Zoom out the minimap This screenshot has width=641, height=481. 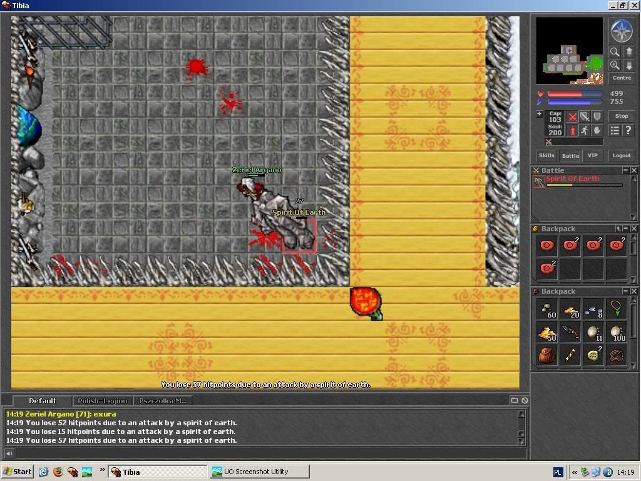pyautogui.click(x=615, y=51)
